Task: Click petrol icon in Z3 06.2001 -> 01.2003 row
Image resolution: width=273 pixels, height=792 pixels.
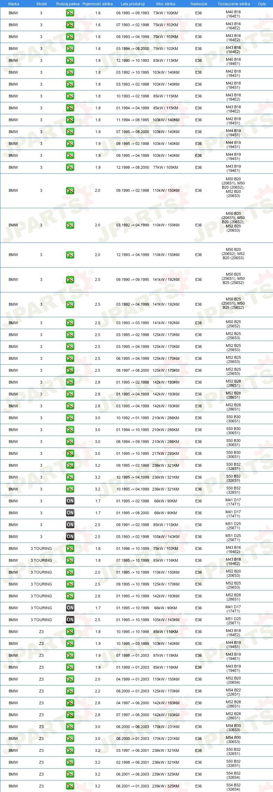Action: (70, 786)
